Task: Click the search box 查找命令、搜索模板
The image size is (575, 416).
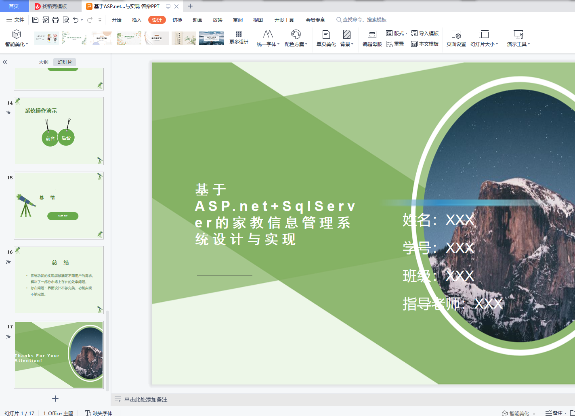Action: point(361,20)
